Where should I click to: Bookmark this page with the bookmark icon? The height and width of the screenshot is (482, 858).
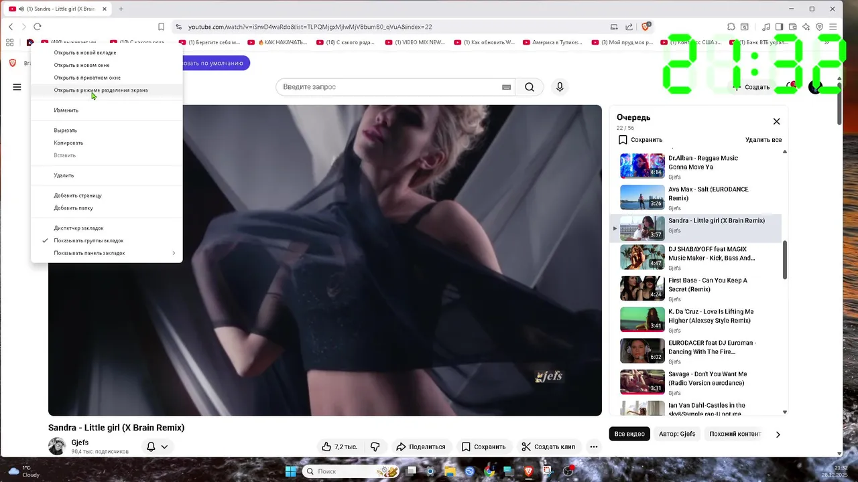[x=161, y=27]
